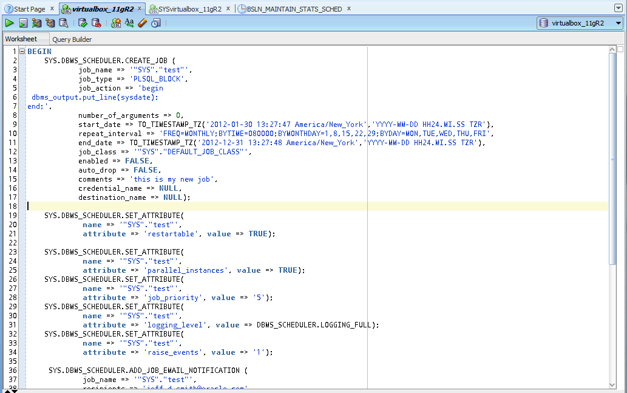Click SYS.DBMS_SCHEDULER.CREATE_JOB on line 2
Screen dimensions: 627x393
106,60
